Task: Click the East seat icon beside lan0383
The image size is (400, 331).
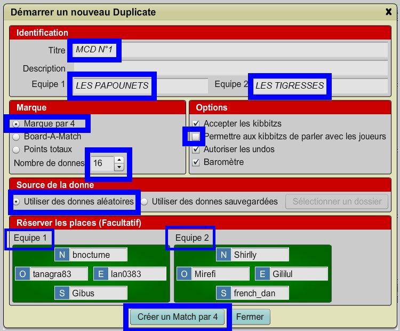Action: click(101, 274)
